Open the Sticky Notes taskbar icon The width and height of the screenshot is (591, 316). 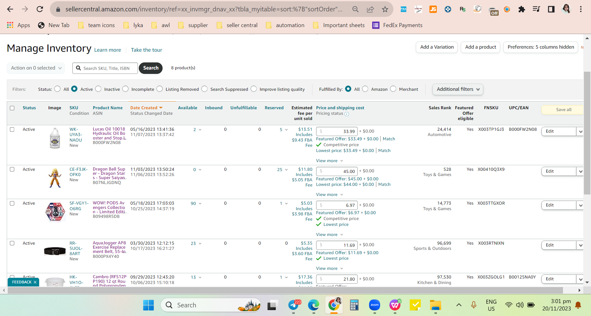coord(415,305)
